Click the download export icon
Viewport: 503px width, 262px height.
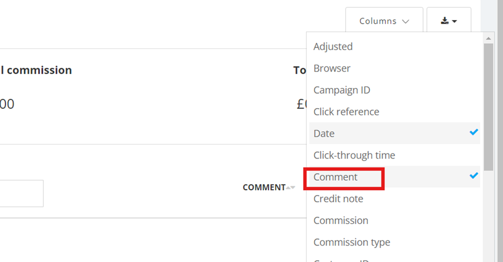coord(445,21)
